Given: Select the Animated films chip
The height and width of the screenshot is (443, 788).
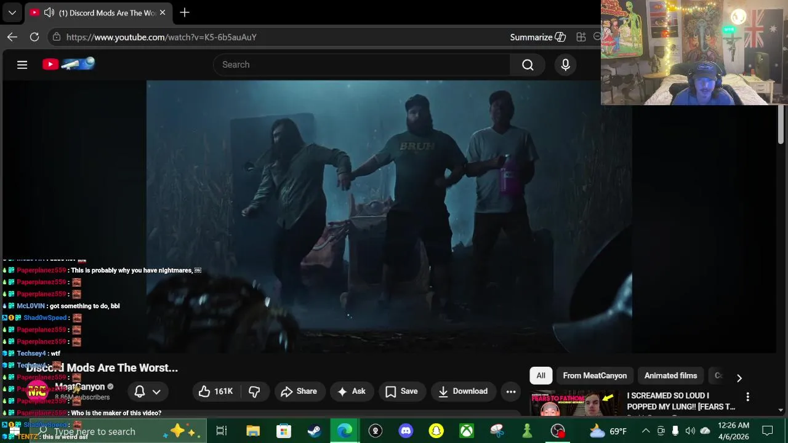Looking at the screenshot, I should pyautogui.click(x=670, y=375).
